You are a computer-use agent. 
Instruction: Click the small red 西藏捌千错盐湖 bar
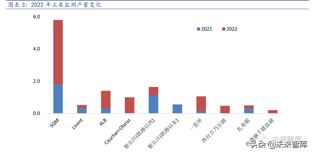point(273,112)
